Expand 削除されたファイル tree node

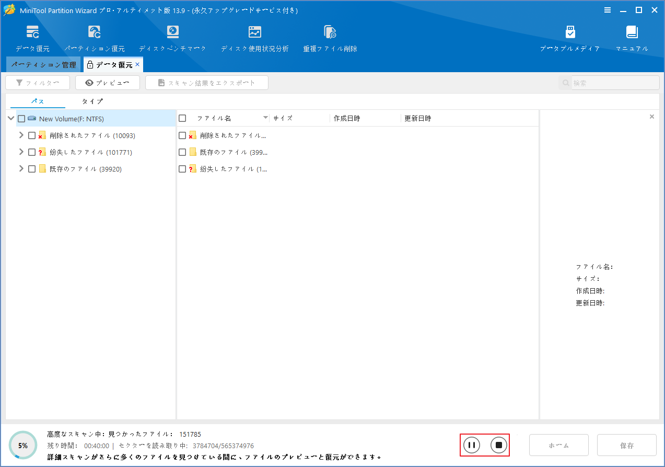click(x=21, y=135)
